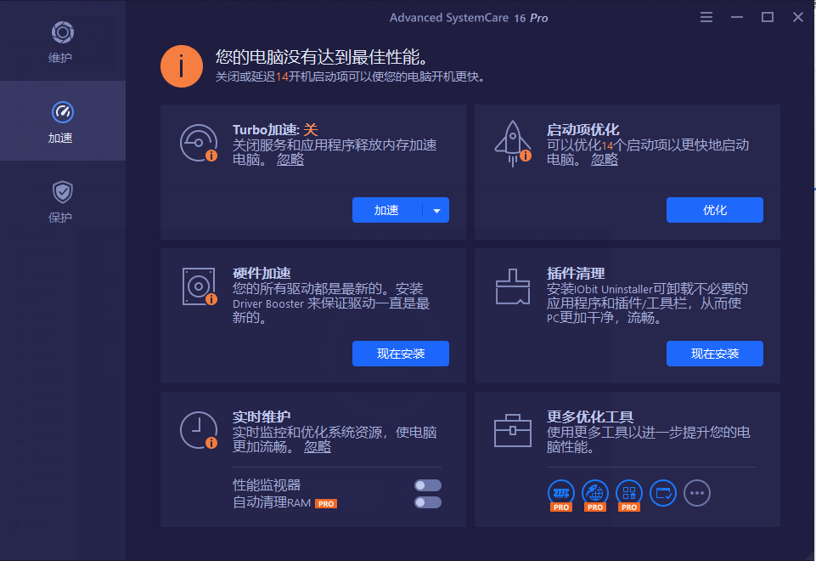Open the Internet Booster PRO tool icon
The width and height of the screenshot is (816, 561).
(x=594, y=493)
